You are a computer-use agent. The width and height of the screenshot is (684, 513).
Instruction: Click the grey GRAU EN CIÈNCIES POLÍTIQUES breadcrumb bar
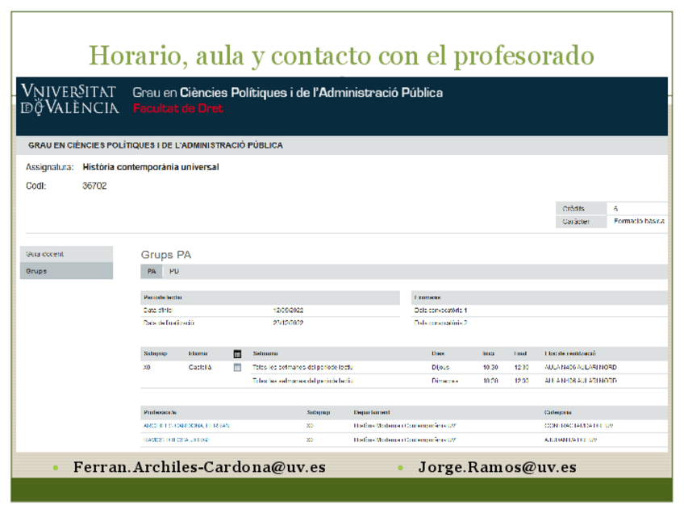pyautogui.click(x=341, y=145)
